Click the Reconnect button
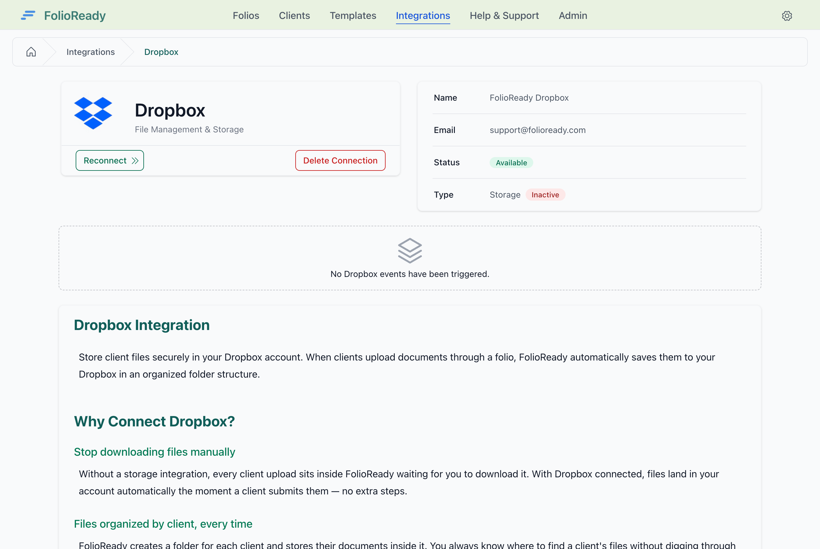This screenshot has width=820, height=549. (x=110, y=160)
